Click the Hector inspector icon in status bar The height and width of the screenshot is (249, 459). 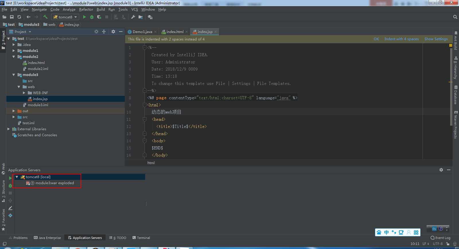tap(455, 244)
